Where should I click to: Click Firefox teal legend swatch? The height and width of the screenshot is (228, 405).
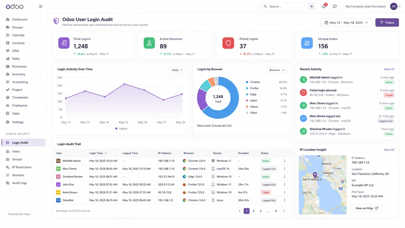(247, 88)
